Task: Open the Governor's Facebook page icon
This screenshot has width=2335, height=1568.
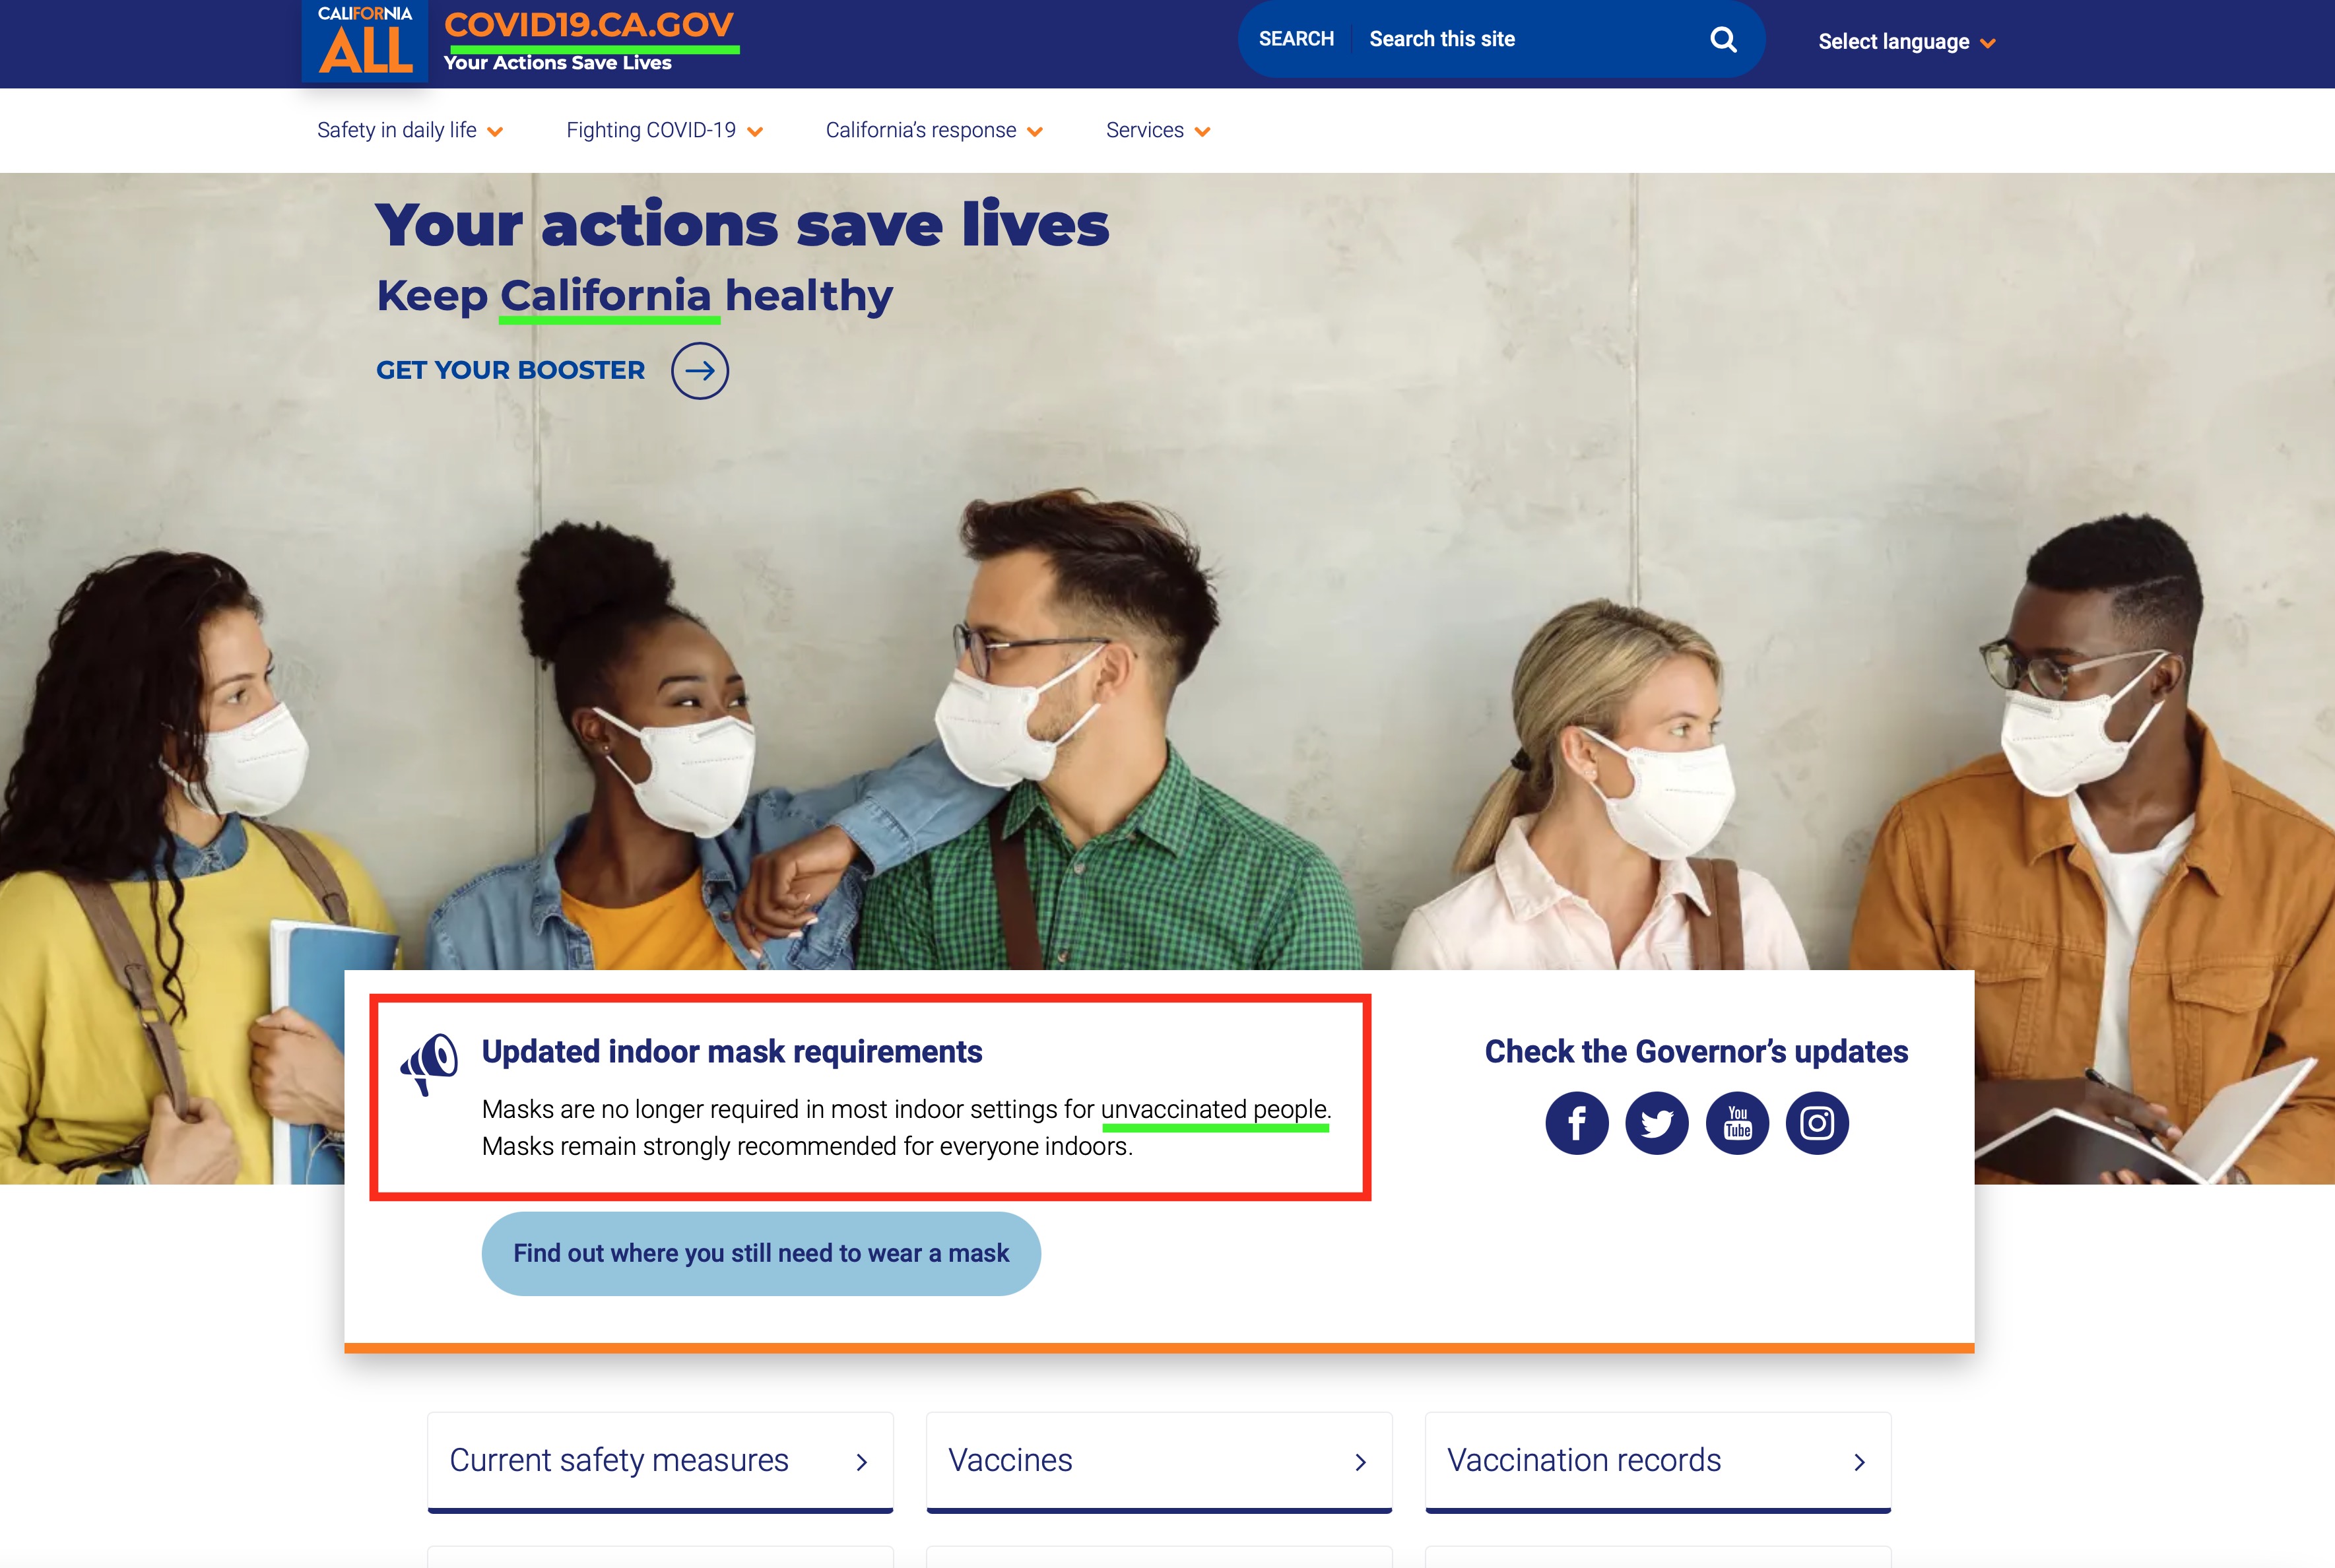Action: (x=1576, y=1123)
